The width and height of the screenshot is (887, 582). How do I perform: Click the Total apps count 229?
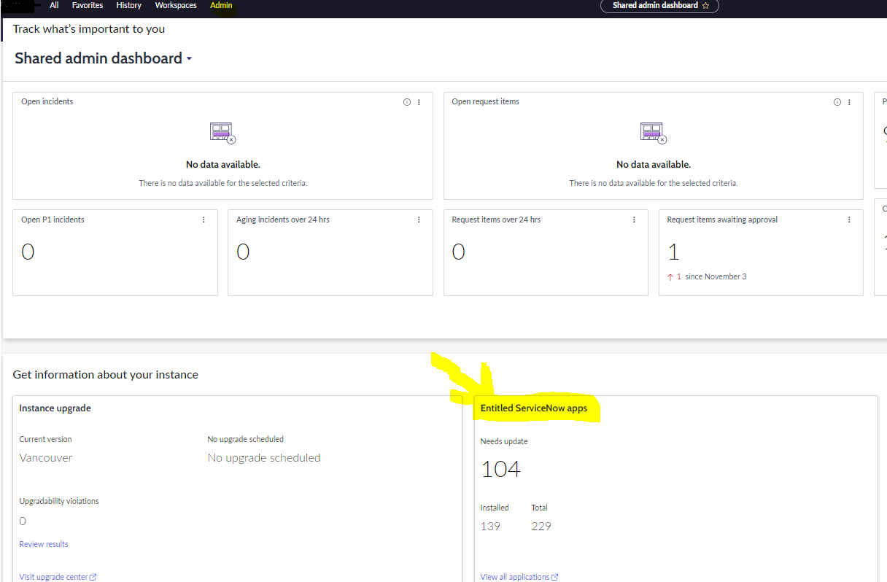(541, 526)
